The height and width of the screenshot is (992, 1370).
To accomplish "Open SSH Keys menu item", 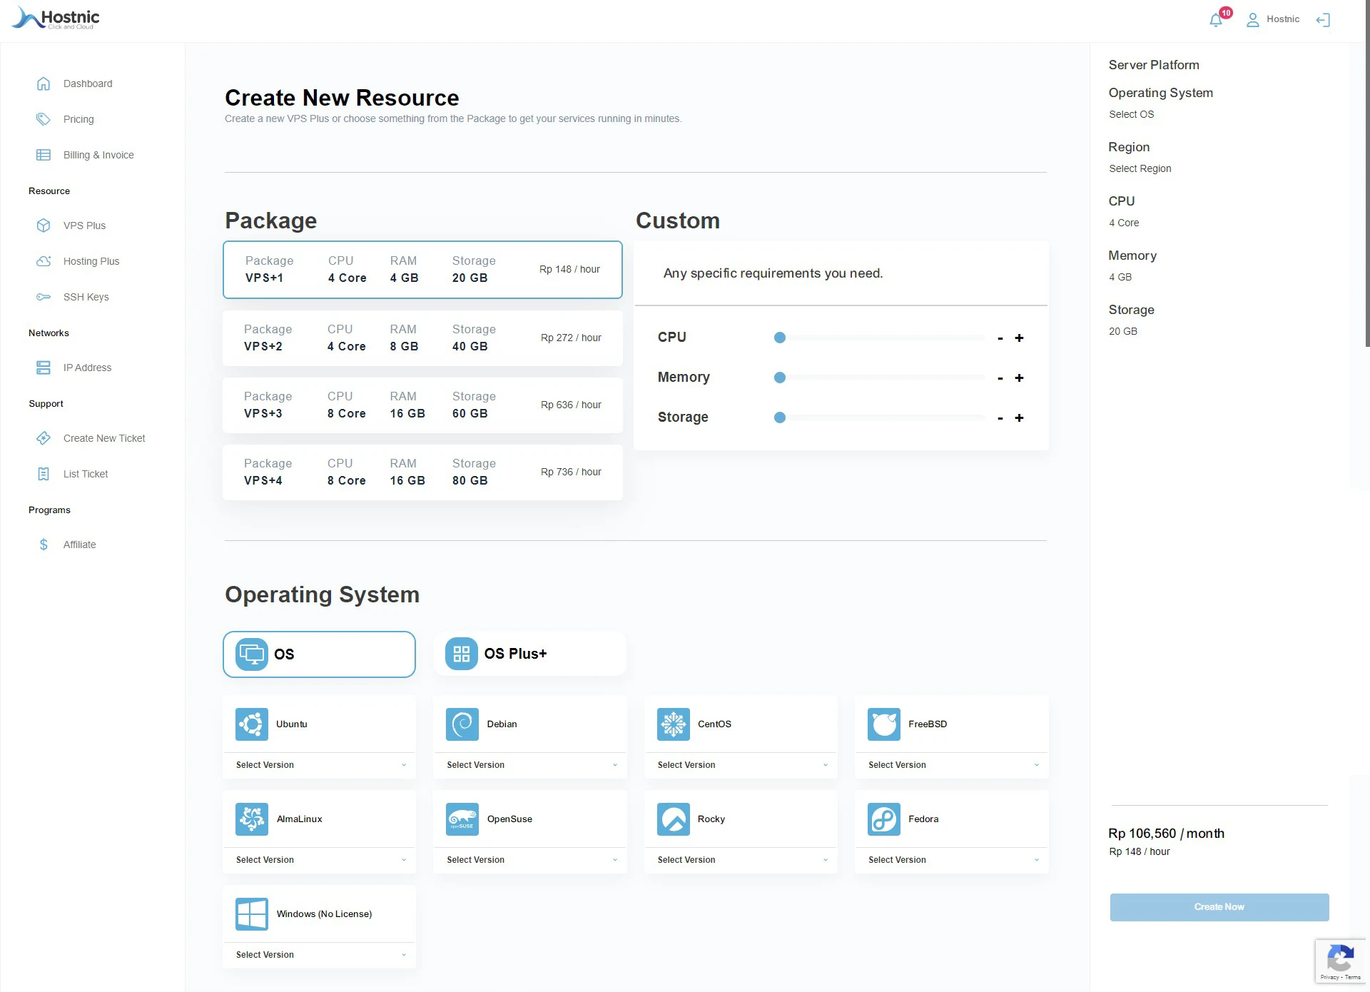I will (86, 297).
